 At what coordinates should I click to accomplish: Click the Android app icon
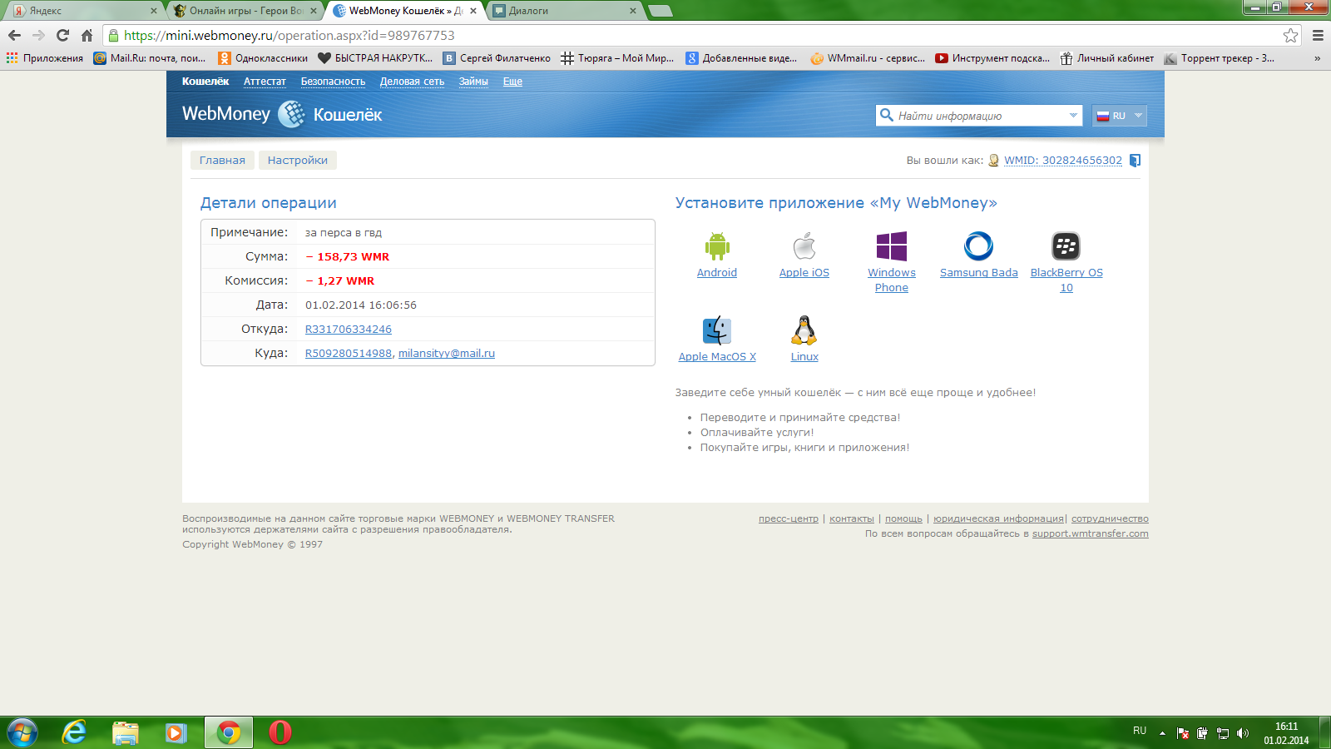point(716,246)
